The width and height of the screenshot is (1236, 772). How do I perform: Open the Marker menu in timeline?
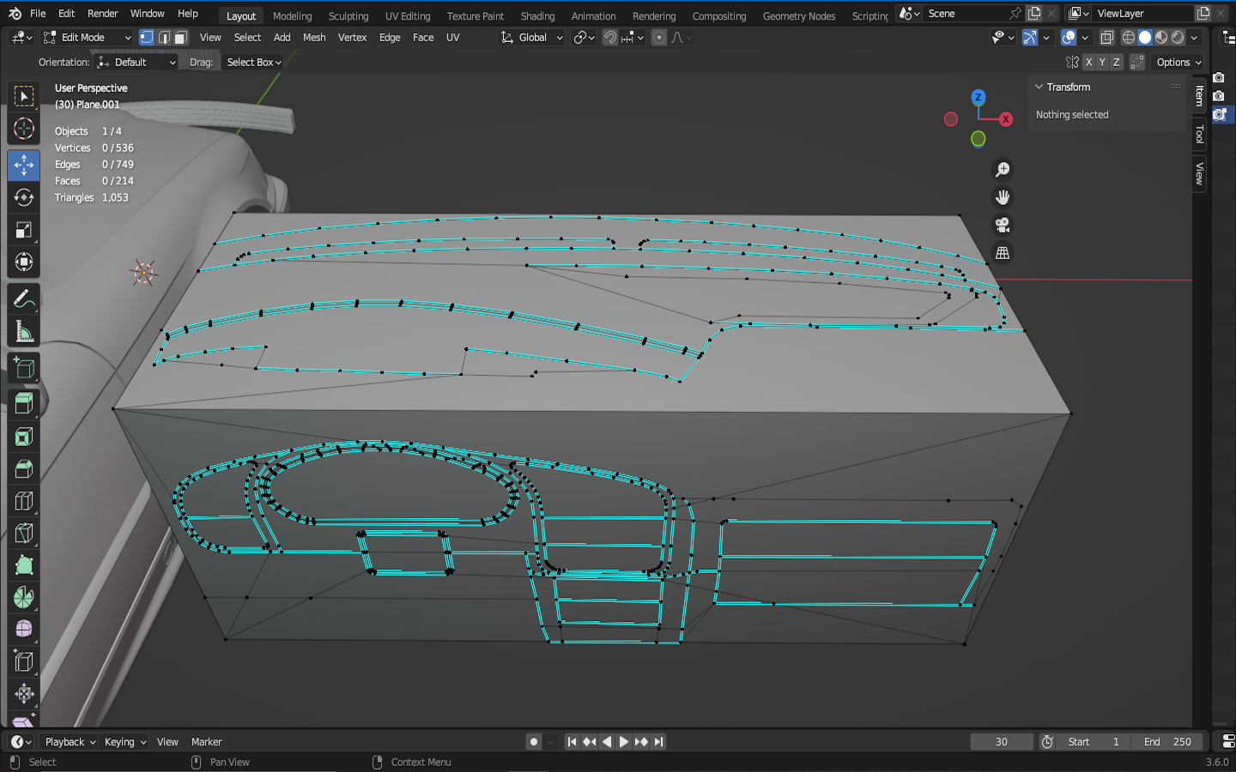[x=207, y=742]
